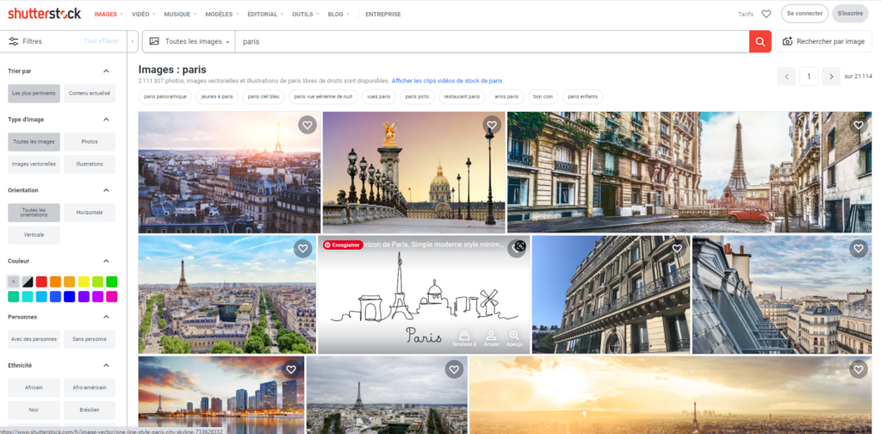882x434 pixels.
Task: Click Tout effacer to clear filters
Action: point(102,41)
